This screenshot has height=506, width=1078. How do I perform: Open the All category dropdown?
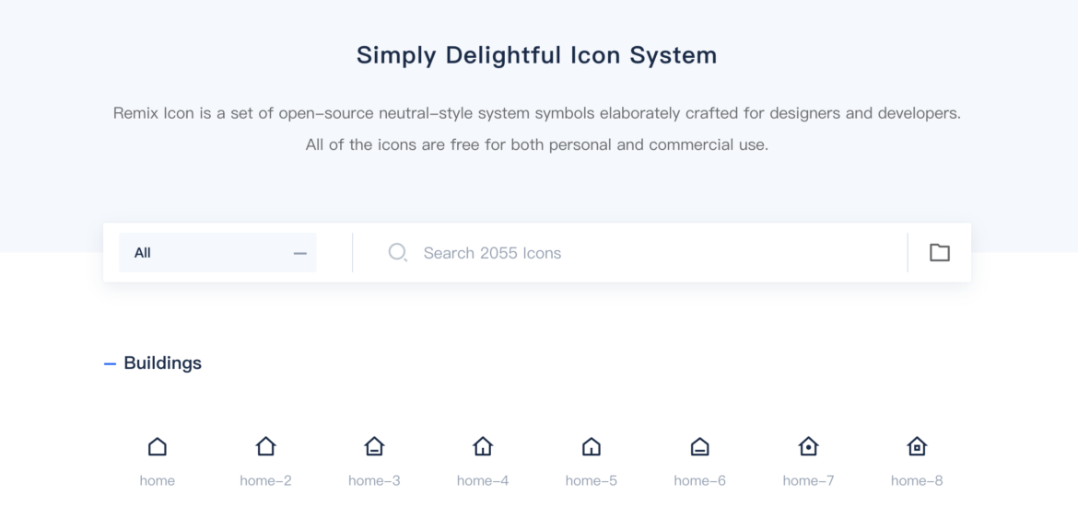[218, 253]
